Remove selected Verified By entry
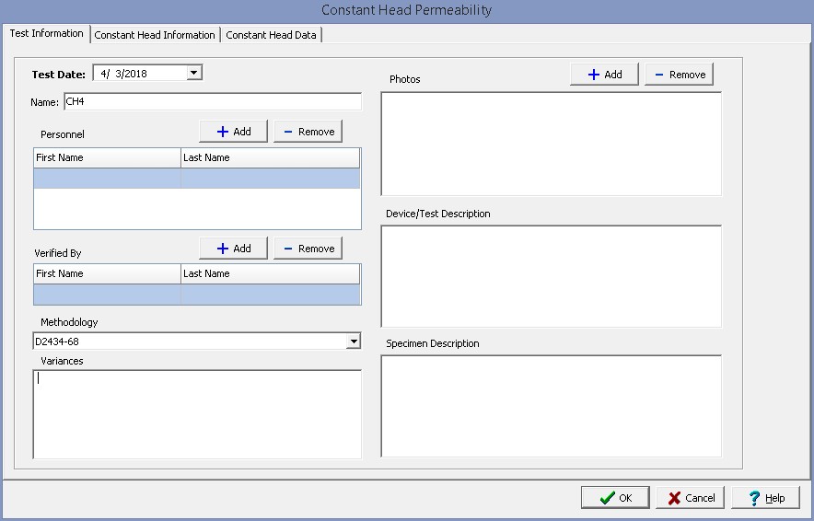Screen dimensions: 814x521 (308, 249)
